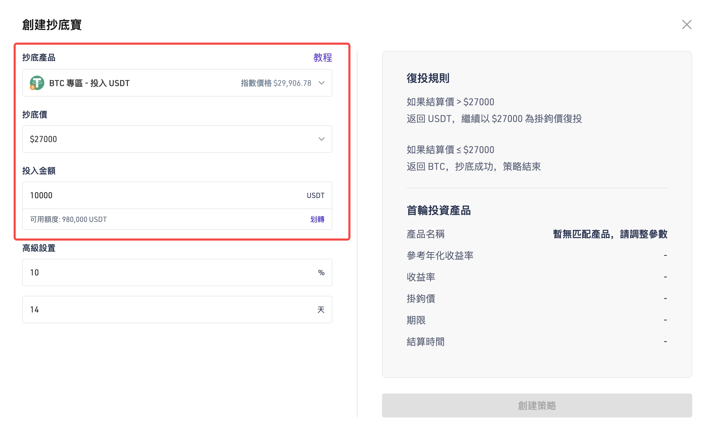Expand the 抄底價 $27000 dropdown chevron
Image resolution: width=712 pixels, height=439 pixels.
click(322, 139)
